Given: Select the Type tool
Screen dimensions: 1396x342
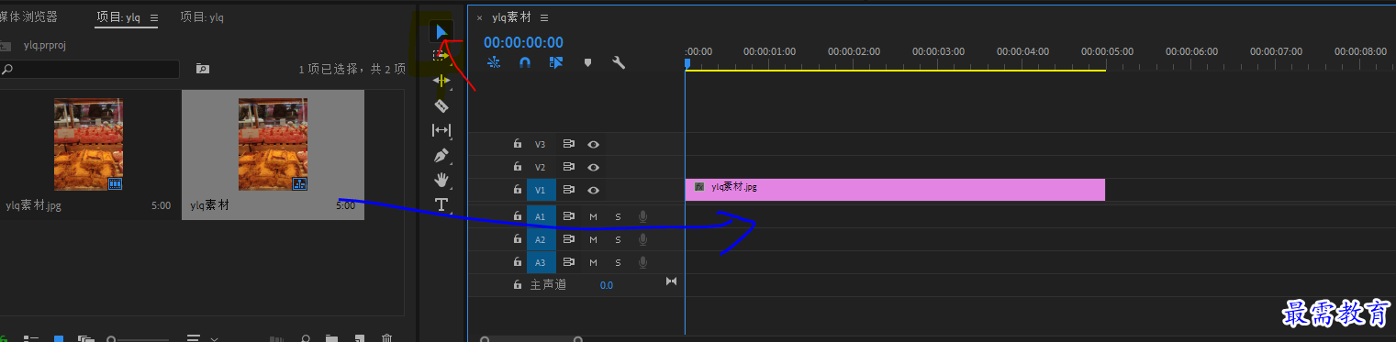Looking at the screenshot, I should [x=441, y=204].
